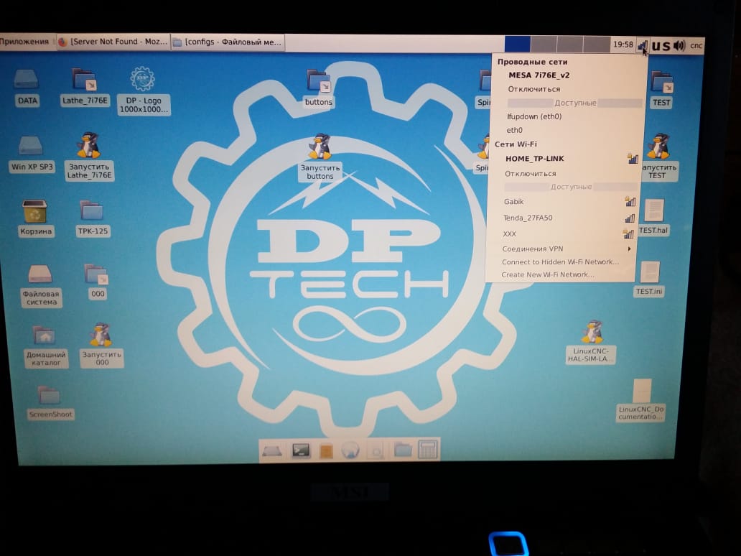The width and height of the screenshot is (741, 556).
Task: Select the TEST.ini file icon
Action: [x=649, y=273]
